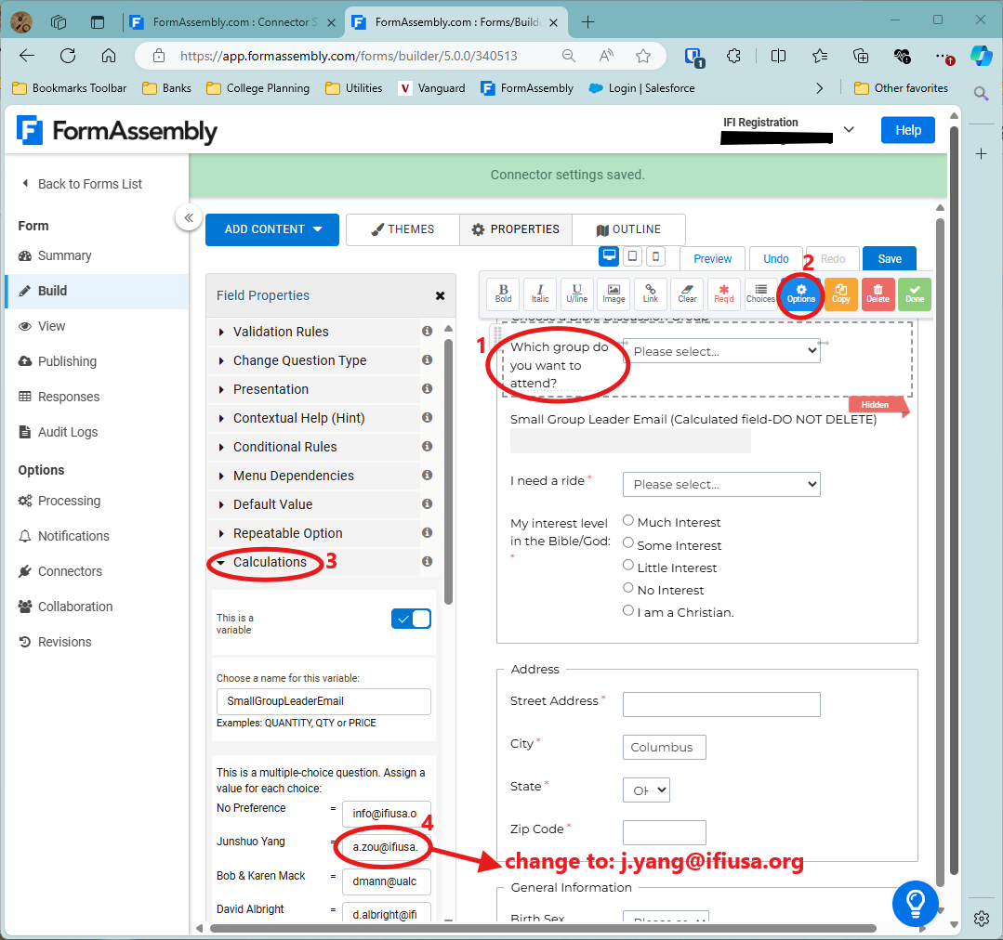The height and width of the screenshot is (940, 1003).
Task: Switch to the THEMES tab
Action: [403, 229]
